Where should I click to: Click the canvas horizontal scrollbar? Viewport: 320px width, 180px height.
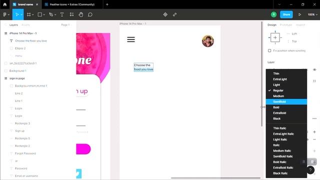(x=215, y=178)
